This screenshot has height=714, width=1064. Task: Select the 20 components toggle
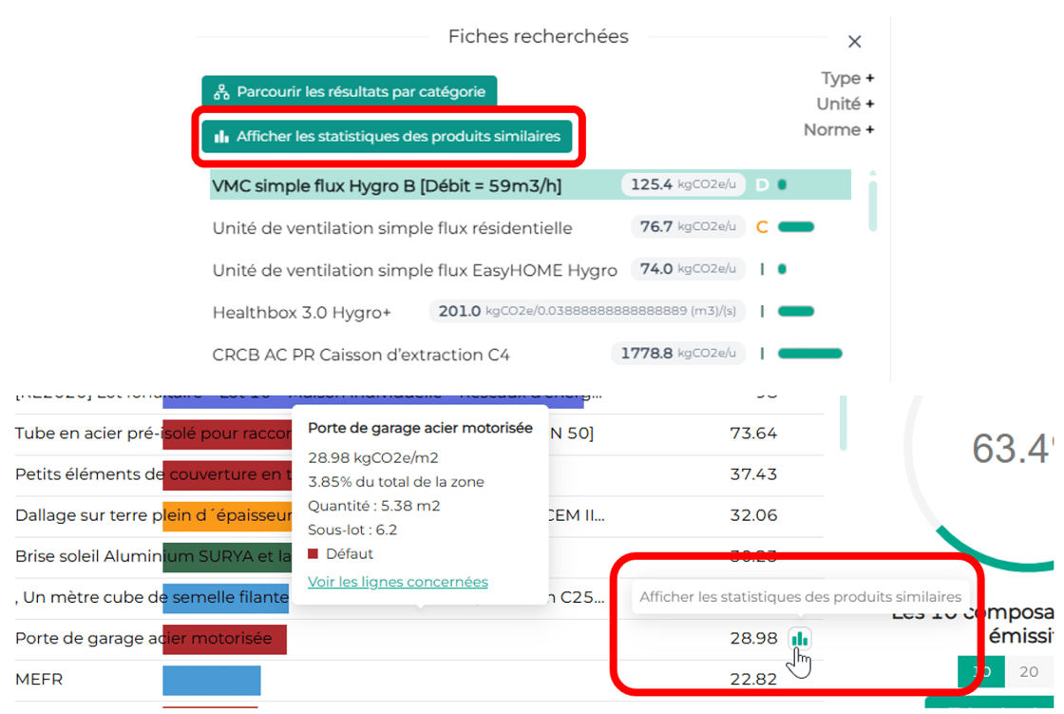pos(1029,672)
